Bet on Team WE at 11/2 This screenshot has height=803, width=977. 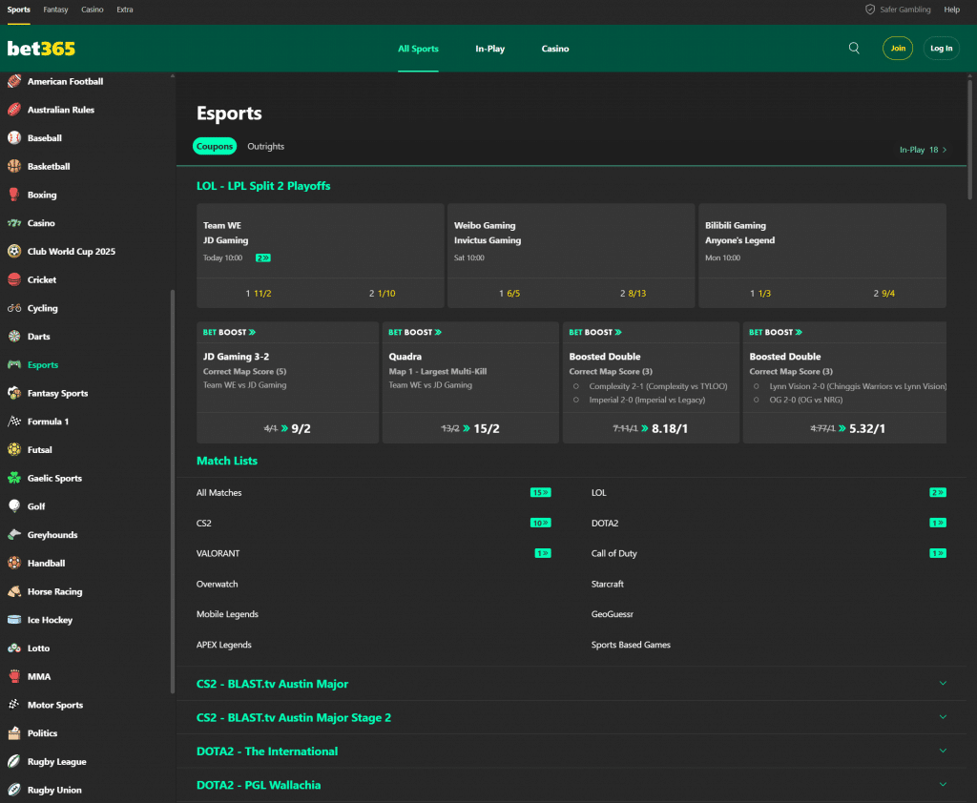tap(259, 294)
